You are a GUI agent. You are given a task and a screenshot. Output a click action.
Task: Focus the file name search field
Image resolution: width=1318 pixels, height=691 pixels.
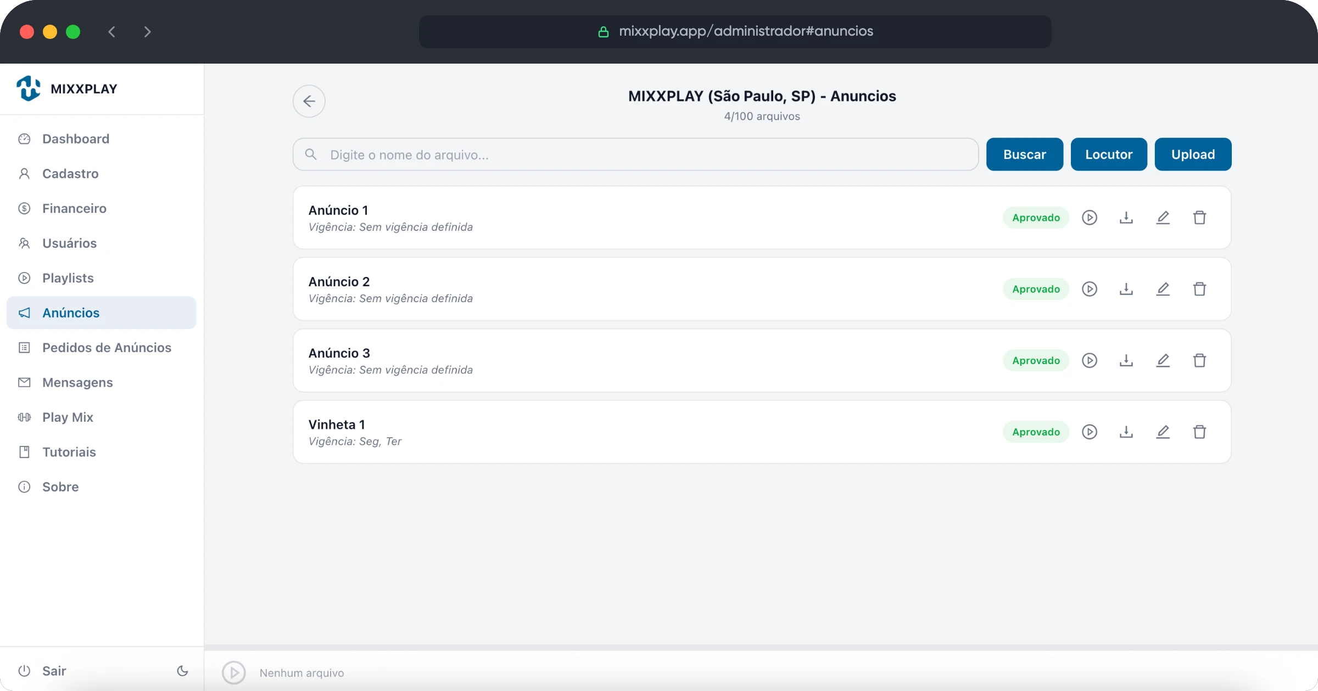coord(635,155)
